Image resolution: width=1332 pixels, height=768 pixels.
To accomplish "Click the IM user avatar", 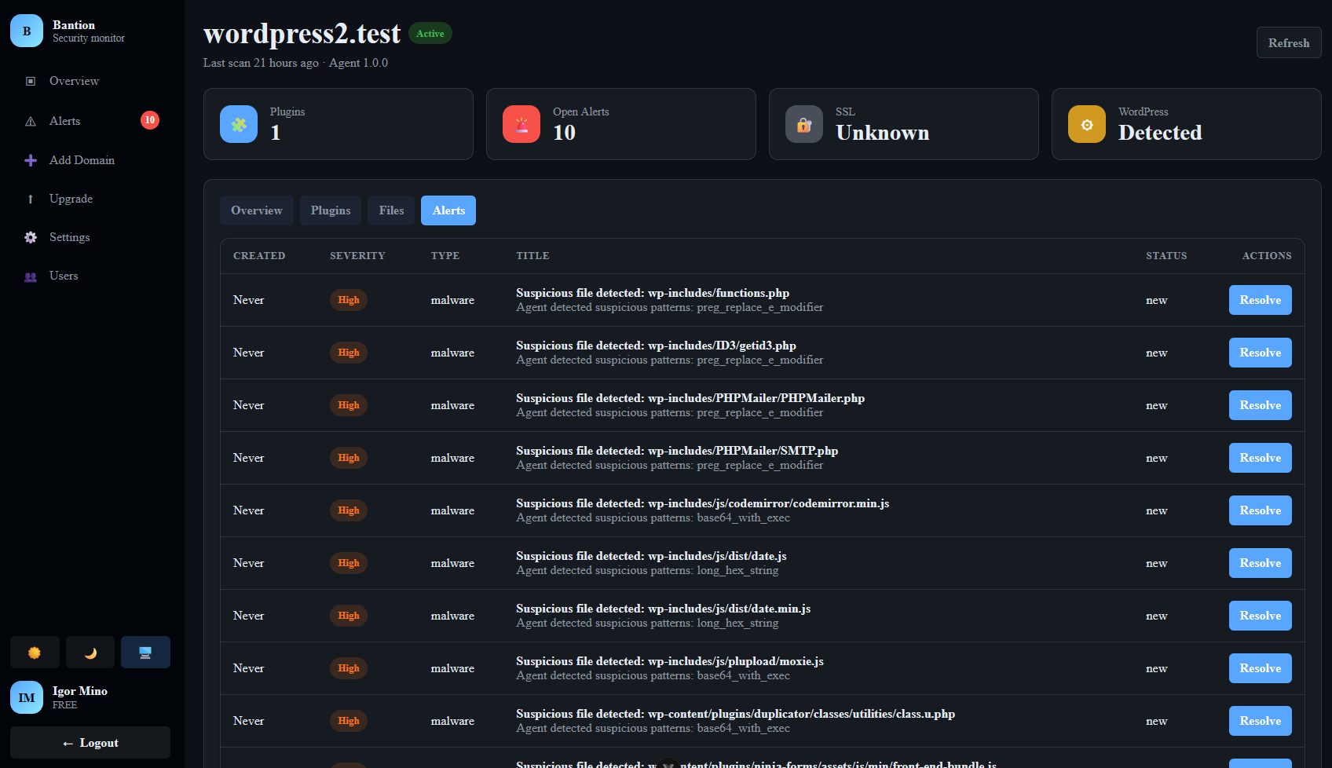I will tap(27, 697).
